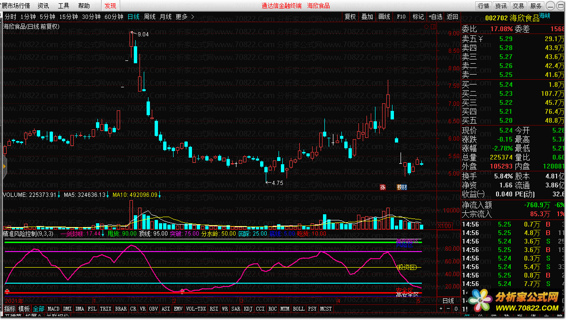Screen dimensions: 567x320
Task: Switch the indicator to MACD
Action: pos(53,309)
